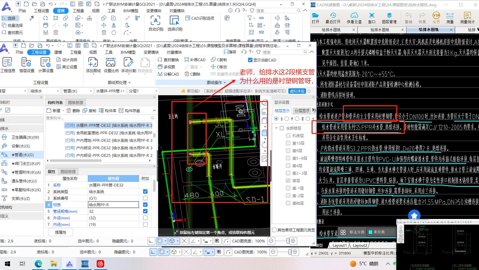Click the 材质 value field 给水用PP-R
This screenshot has height=270, width=479.
click(113, 205)
